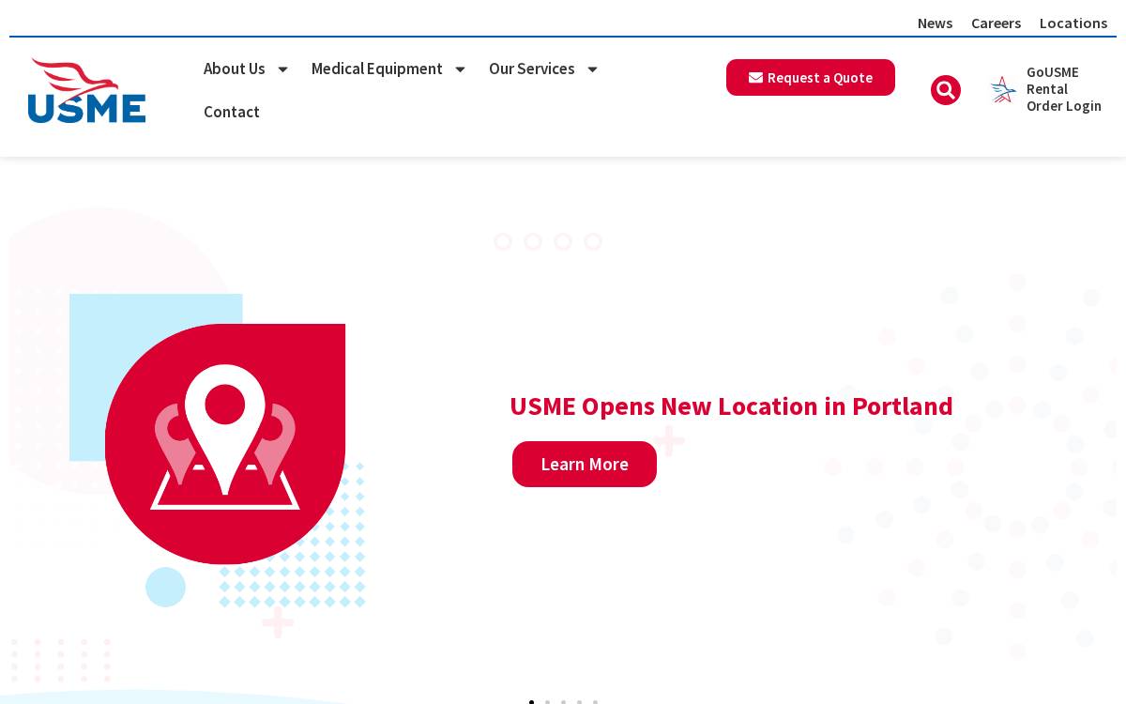Click the USME eagle logo
The height and width of the screenshot is (704, 1126).
[87, 90]
